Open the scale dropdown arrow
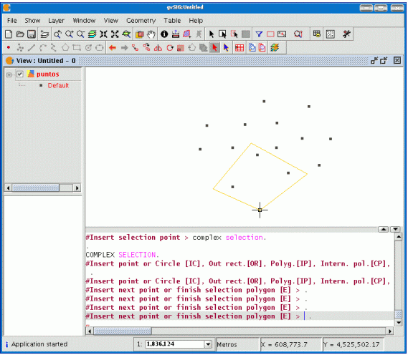The width and height of the screenshot is (408, 355). pyautogui.click(x=208, y=344)
